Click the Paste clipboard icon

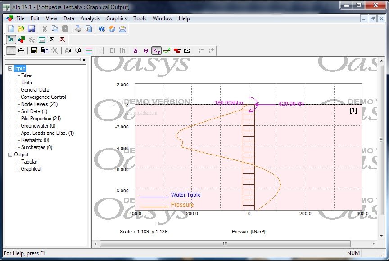[65, 29]
